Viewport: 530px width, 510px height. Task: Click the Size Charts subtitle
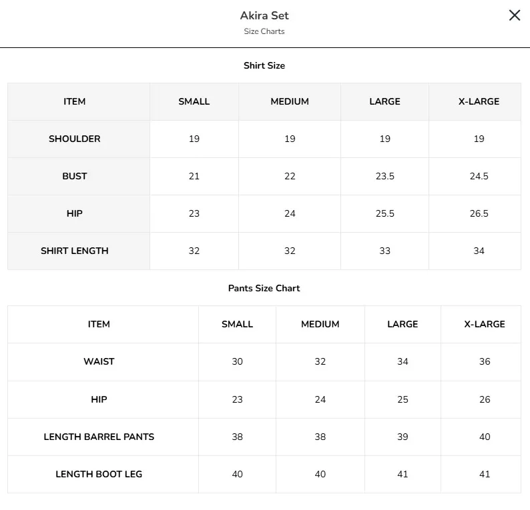pyautogui.click(x=264, y=31)
